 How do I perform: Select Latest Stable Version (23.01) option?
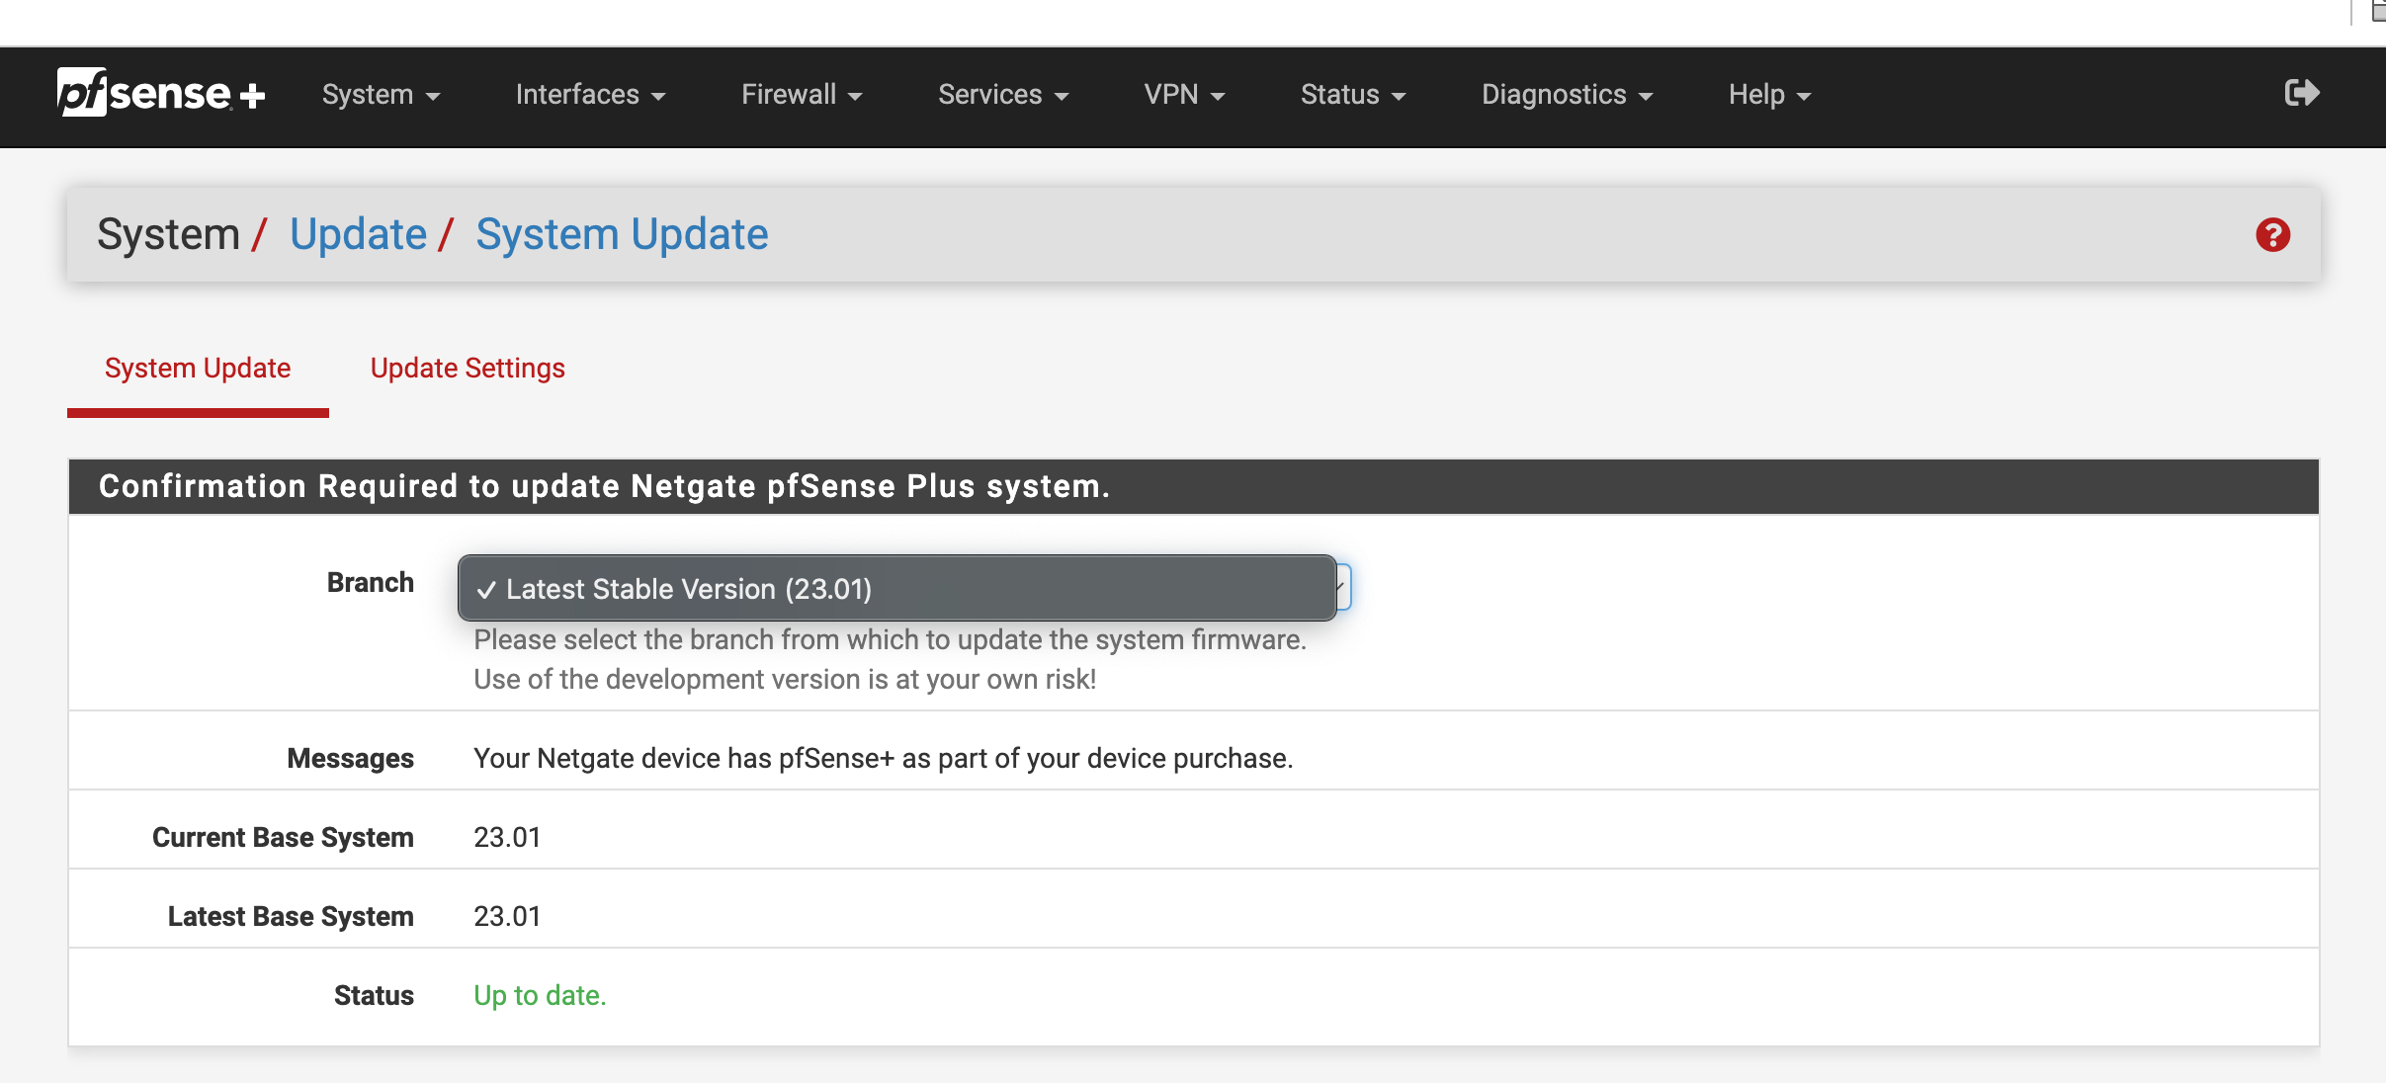pyautogui.click(x=896, y=589)
